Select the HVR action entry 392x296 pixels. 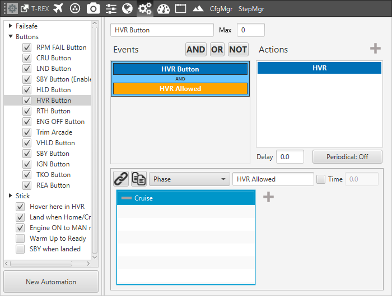pos(319,68)
